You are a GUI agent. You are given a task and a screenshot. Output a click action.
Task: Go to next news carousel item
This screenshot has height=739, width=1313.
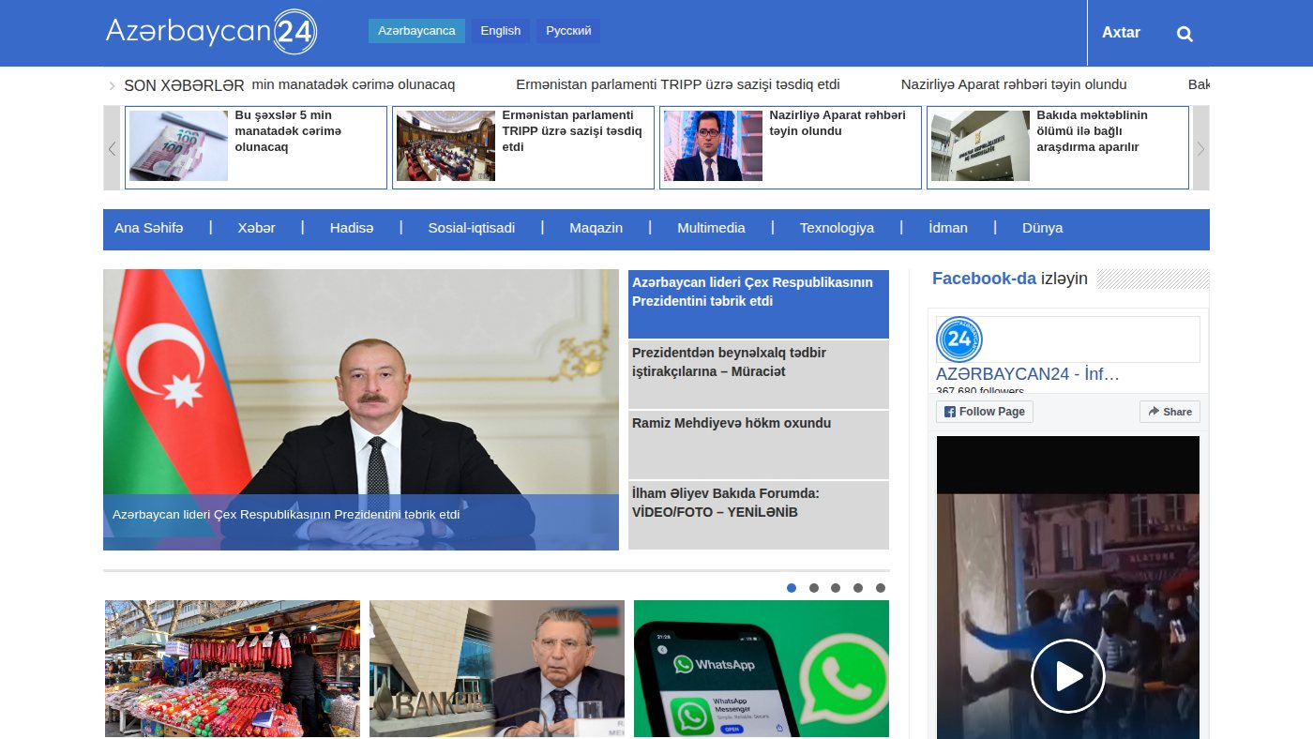tap(1200, 147)
